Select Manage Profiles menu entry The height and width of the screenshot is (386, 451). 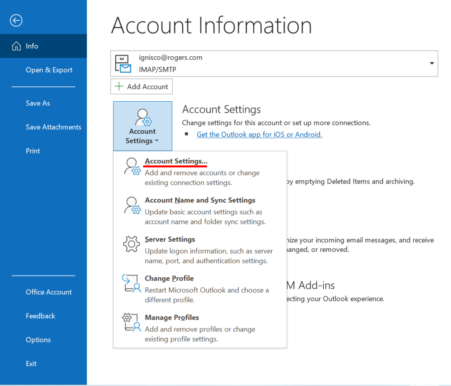point(200,328)
